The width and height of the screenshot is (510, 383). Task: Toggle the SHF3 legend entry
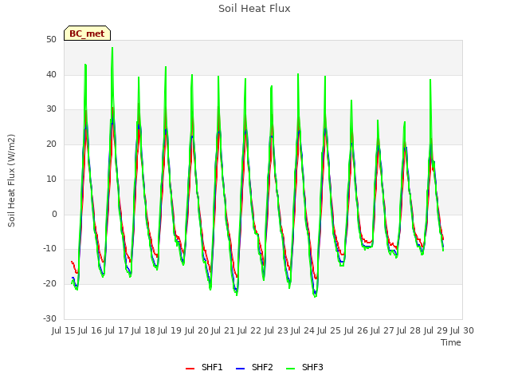tap(304, 367)
